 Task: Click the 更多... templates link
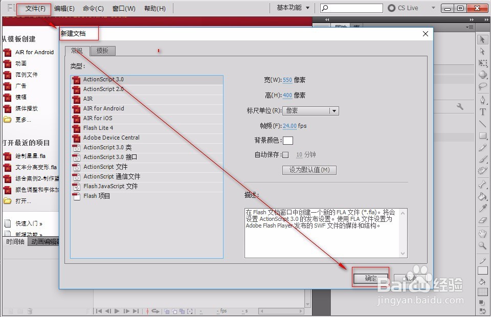[x=23, y=120]
